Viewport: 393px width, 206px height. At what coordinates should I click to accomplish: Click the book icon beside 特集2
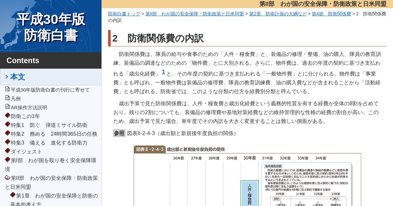tap(8, 133)
